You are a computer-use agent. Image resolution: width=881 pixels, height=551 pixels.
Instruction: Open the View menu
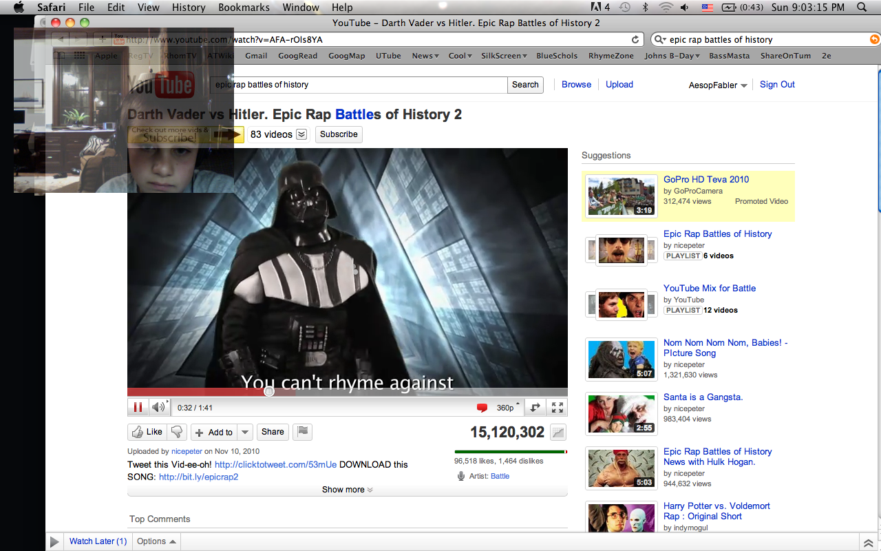pos(149,8)
